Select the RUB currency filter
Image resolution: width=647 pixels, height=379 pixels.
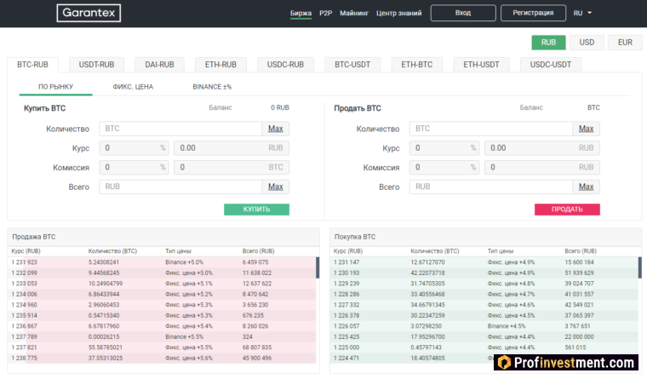(548, 43)
